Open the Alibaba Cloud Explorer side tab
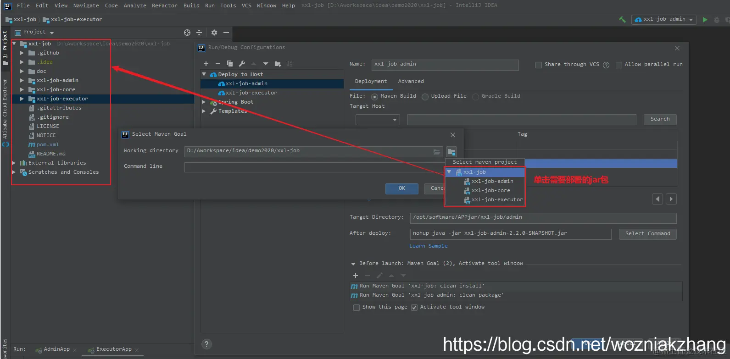This screenshot has width=730, height=359. [x=5, y=109]
